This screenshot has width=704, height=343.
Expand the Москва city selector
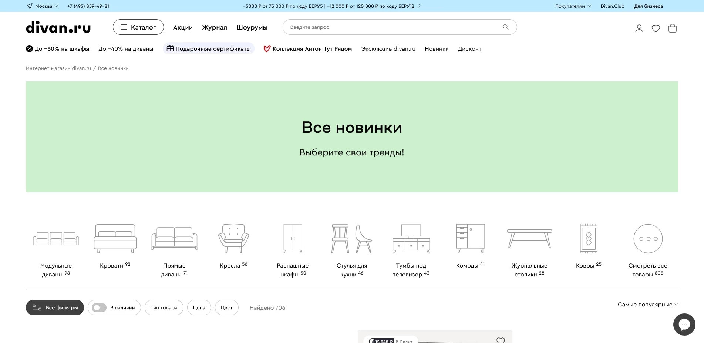(43, 6)
